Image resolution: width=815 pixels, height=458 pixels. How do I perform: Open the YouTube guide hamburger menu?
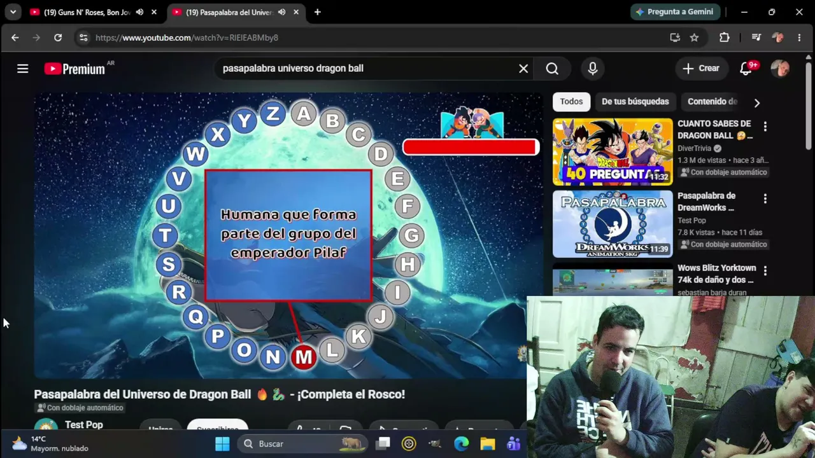(23, 69)
